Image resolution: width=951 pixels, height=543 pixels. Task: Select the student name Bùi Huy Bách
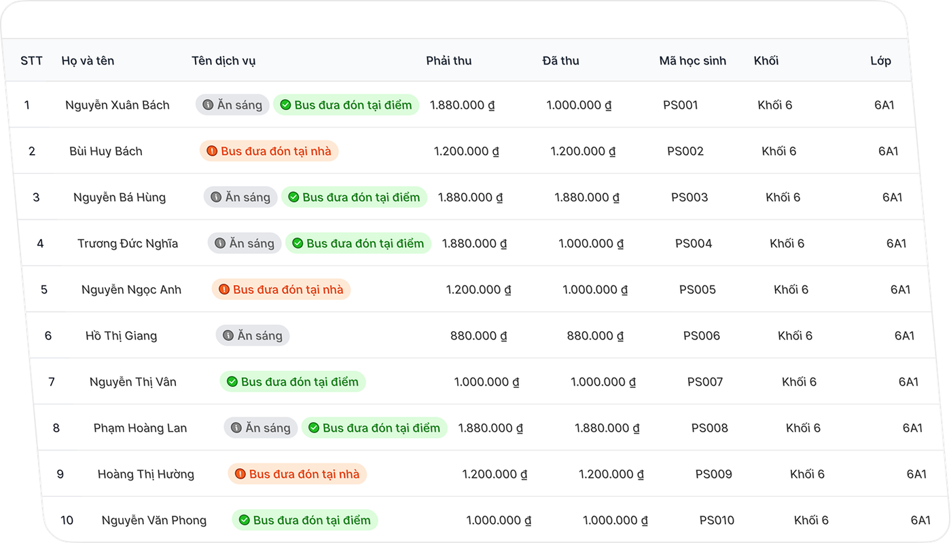click(106, 151)
